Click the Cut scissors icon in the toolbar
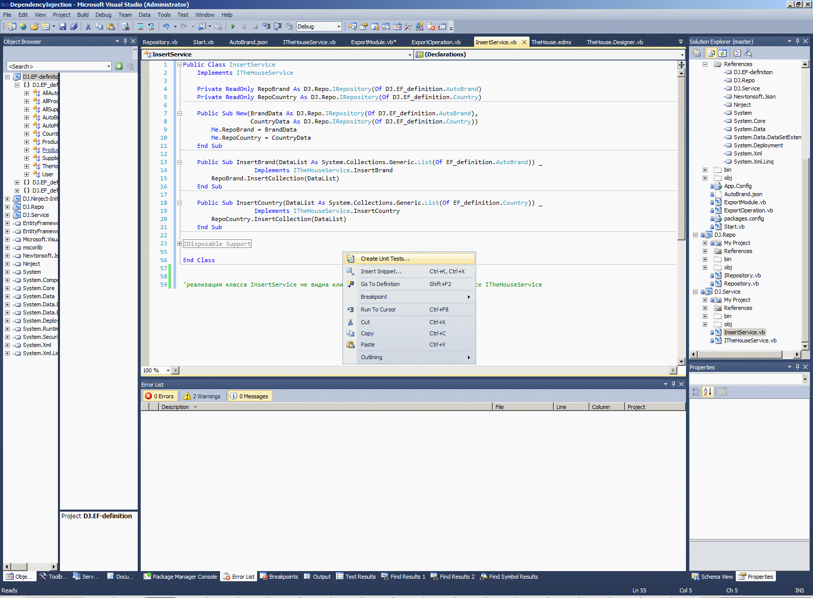Viewport: 813px width, 598px height. (88, 26)
